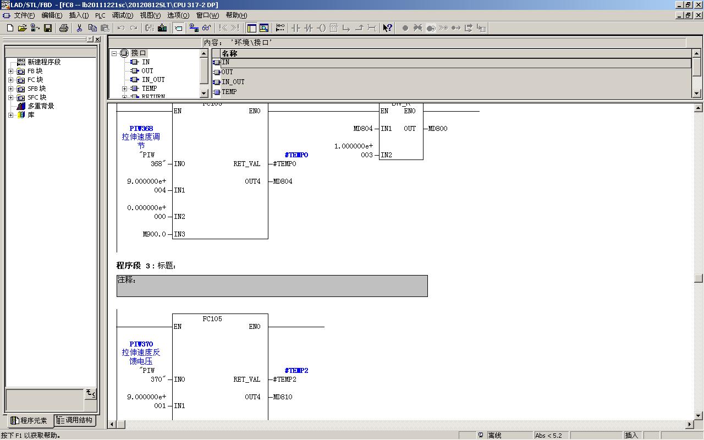Click the Open folder toolbar icon
Image resolution: width=704 pixels, height=440 pixels.
tap(23, 28)
